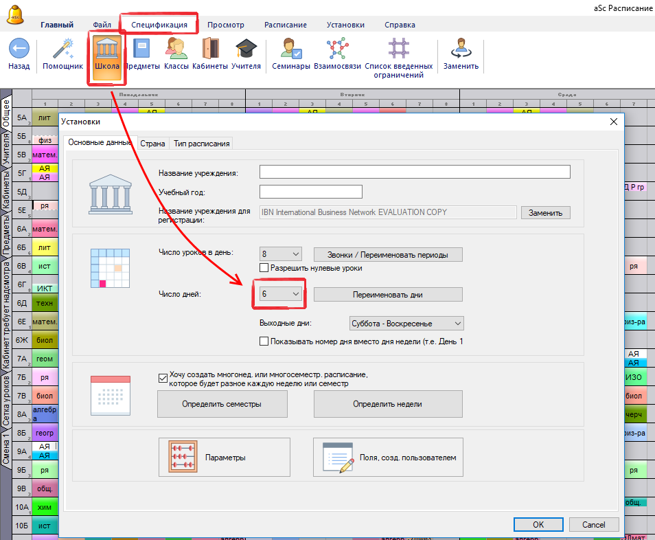Click the Название учреждения text field

tap(415, 172)
